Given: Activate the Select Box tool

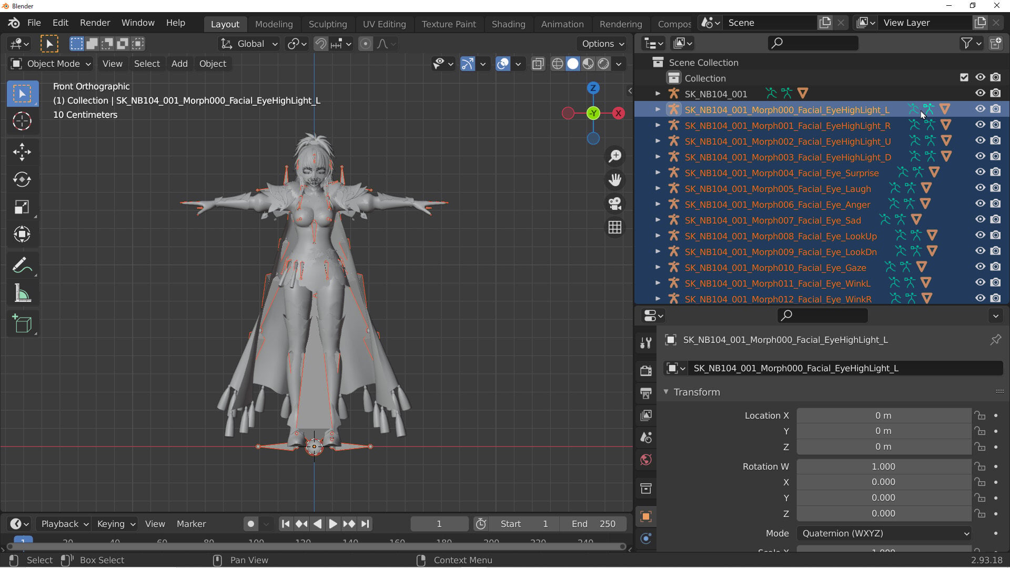Looking at the screenshot, I should pyautogui.click(x=22, y=94).
